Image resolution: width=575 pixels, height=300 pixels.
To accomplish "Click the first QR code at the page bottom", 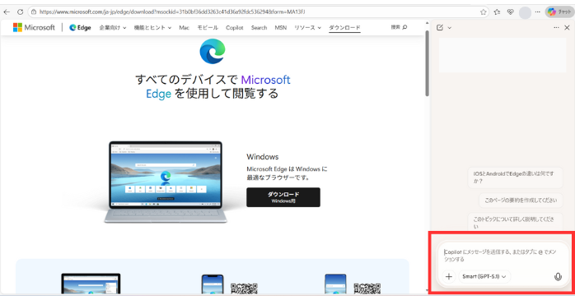I will (x=244, y=288).
